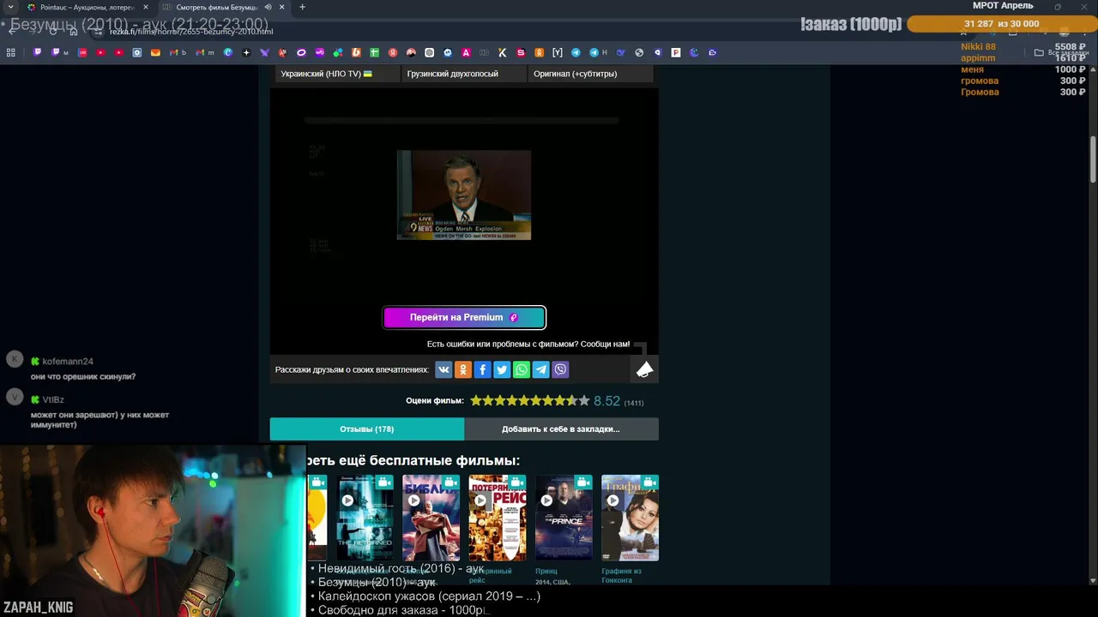Rate the film using the star bar
The image size is (1098, 617).
pos(529,401)
